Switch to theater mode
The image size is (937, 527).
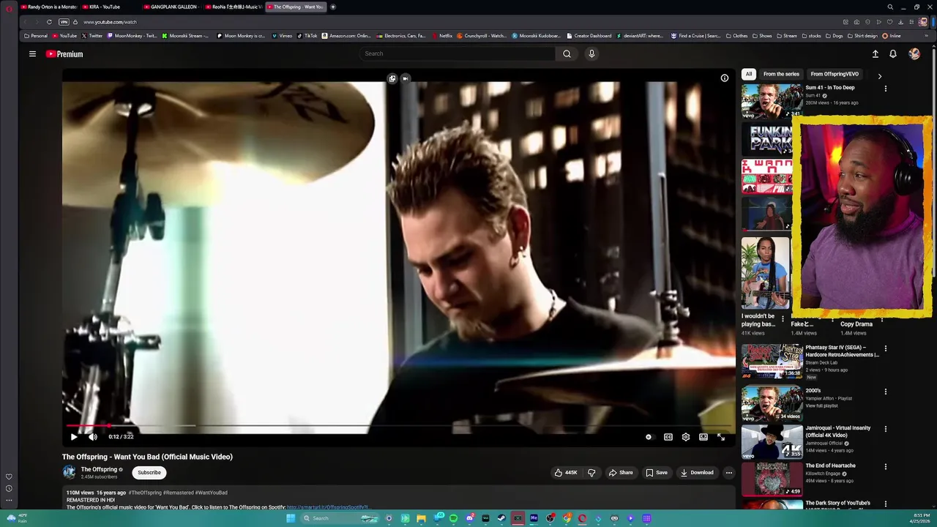(x=703, y=437)
